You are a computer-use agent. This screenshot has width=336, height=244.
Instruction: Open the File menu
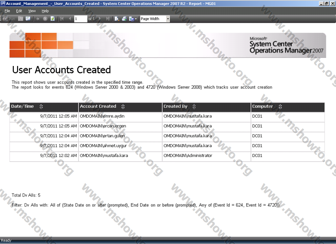[7, 11]
